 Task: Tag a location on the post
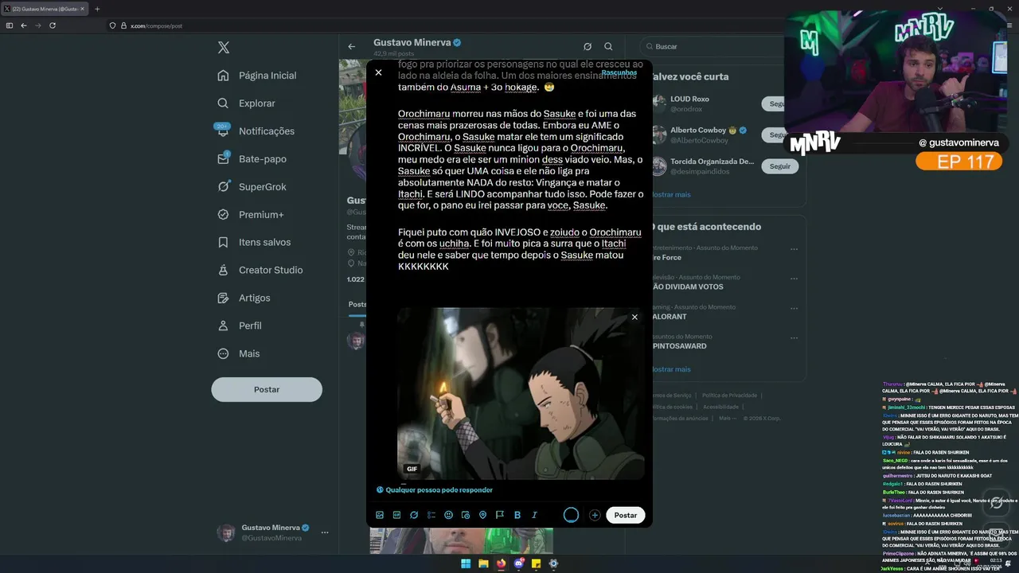pos(482,515)
